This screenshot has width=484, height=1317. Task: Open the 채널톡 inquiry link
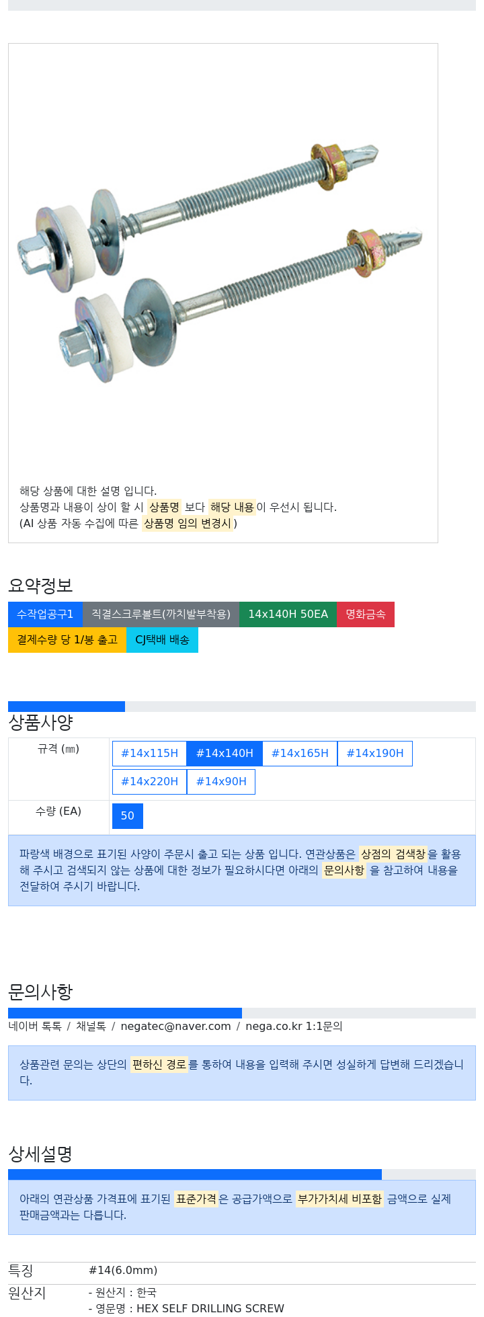91,1027
